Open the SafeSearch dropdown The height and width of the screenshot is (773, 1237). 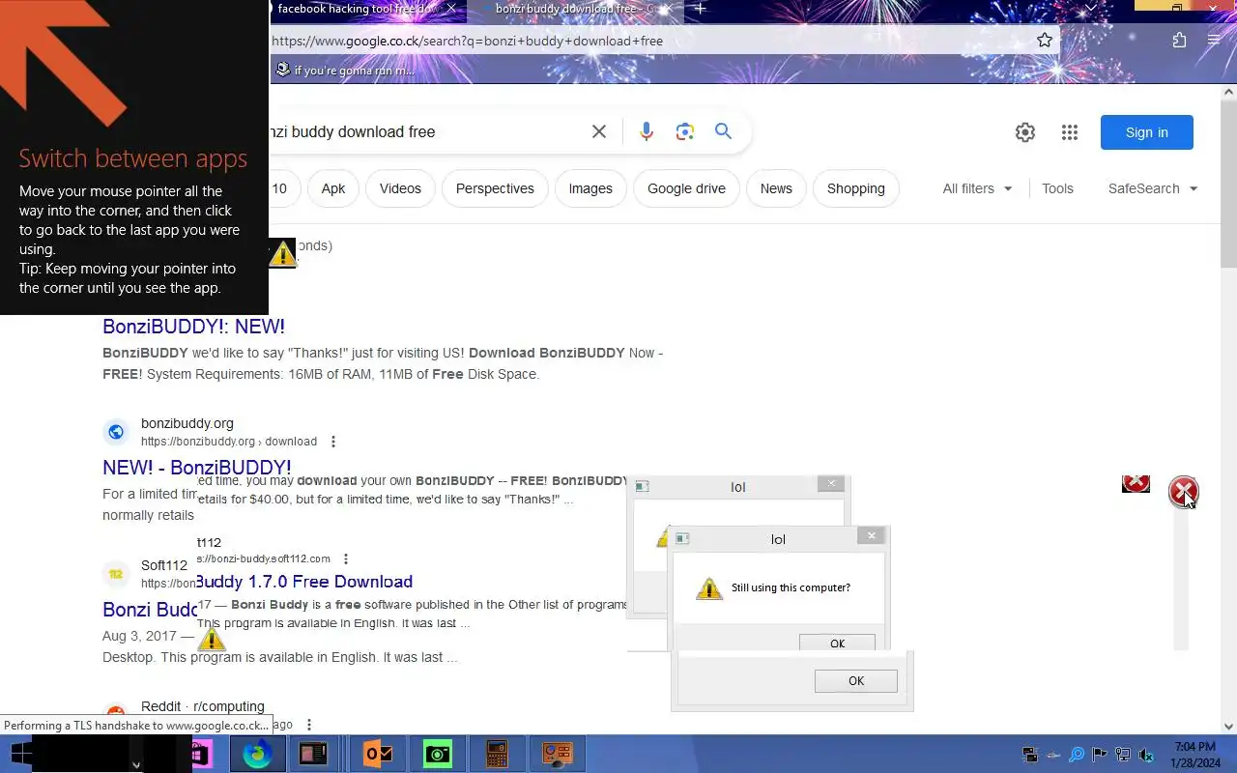pos(1153,188)
